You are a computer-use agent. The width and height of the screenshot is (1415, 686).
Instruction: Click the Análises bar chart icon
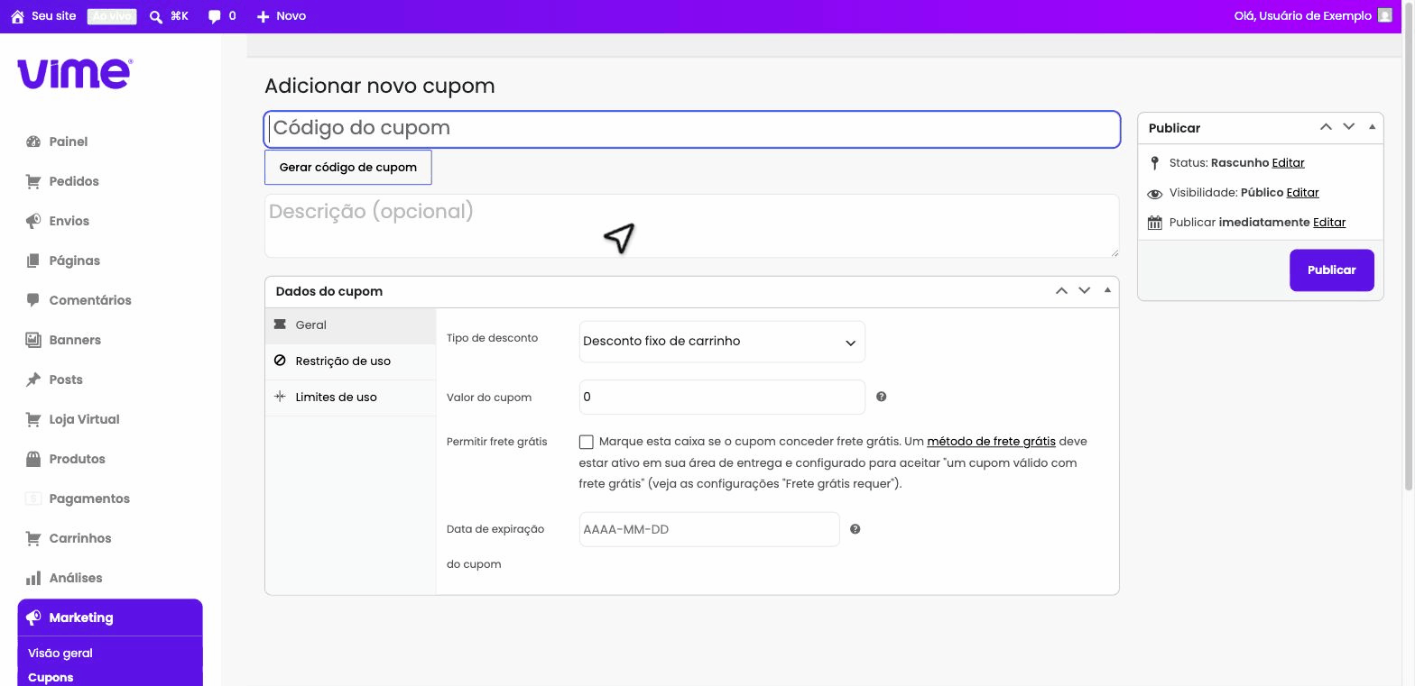(33, 578)
